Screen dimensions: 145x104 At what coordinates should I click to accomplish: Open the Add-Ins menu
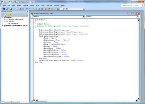point(49,6)
